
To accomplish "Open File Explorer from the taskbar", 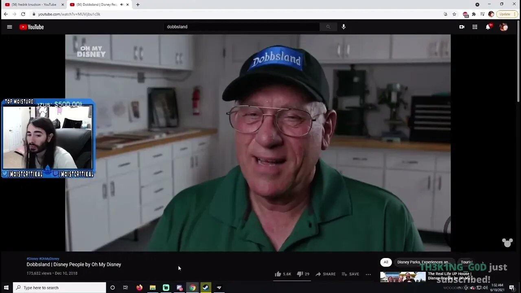I will [x=153, y=288].
